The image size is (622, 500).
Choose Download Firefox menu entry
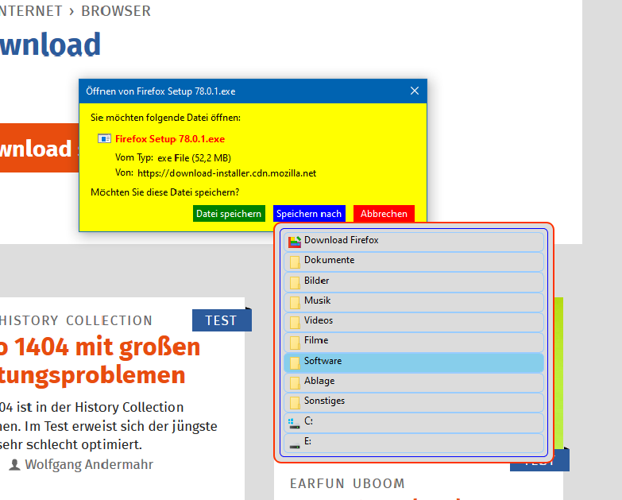(x=414, y=242)
